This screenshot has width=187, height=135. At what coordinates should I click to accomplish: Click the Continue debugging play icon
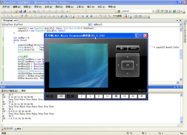tap(79, 16)
